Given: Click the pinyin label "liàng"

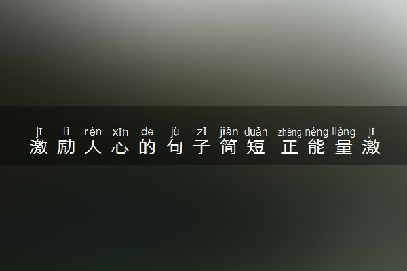Looking at the screenshot, I should 344,132.
